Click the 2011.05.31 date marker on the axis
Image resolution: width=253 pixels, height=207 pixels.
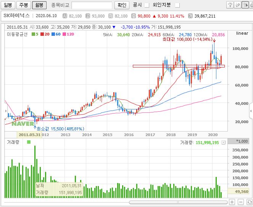pyautogui.click(x=29, y=135)
